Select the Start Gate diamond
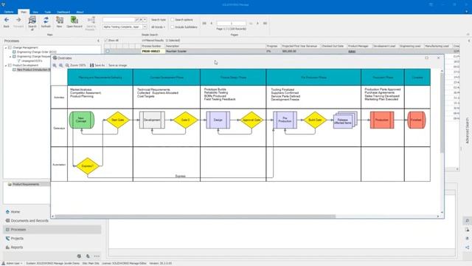472x266 pixels. click(118, 120)
